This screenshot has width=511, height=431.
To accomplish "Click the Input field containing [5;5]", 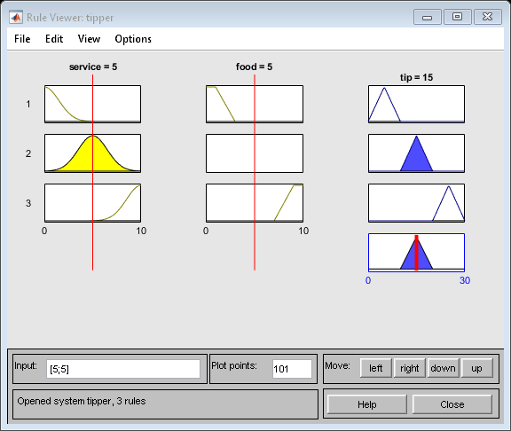I will [123, 369].
